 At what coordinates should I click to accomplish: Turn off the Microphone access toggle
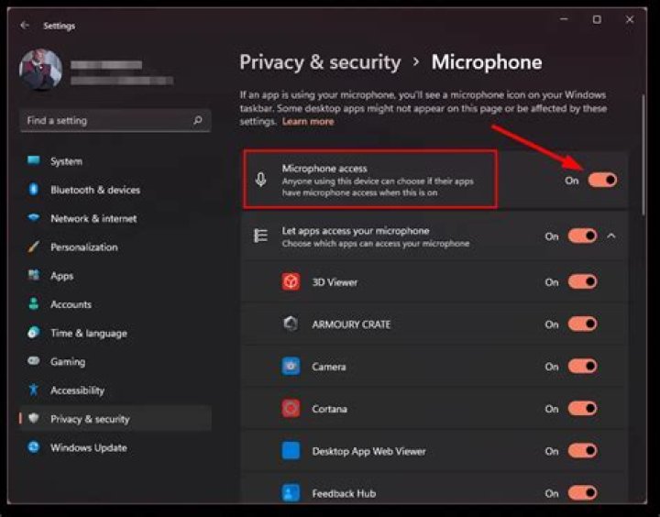click(x=603, y=181)
